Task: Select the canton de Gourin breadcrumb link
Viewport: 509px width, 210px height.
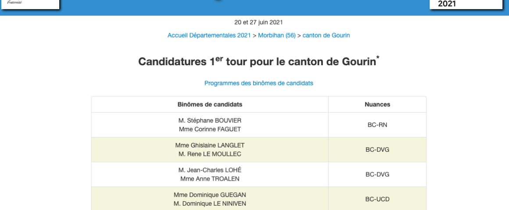Action: coord(326,35)
